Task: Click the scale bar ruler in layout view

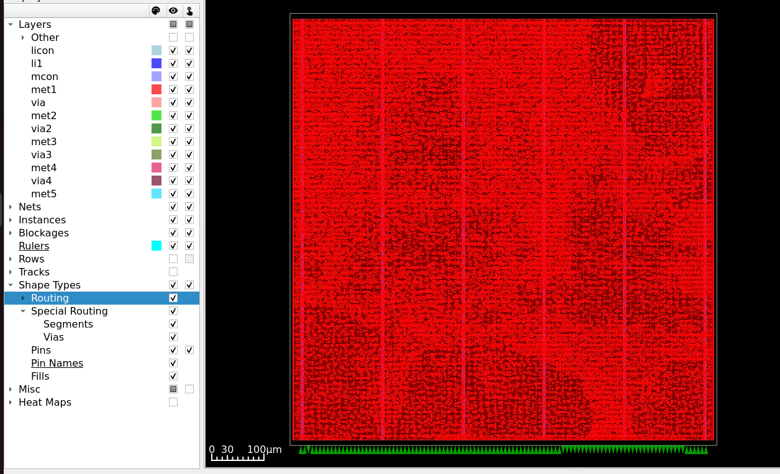Action: coord(238,457)
